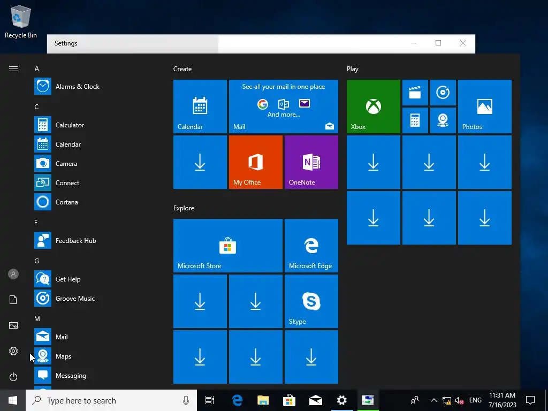Image resolution: width=548 pixels, height=411 pixels.
Task: Open Documents from Start sidebar
Action: (13, 300)
